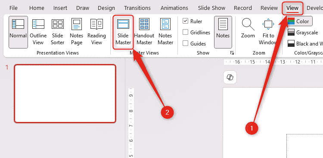Viewport: 323px width, 158px height.
Task: Switch to the Insert tab
Action: tap(60, 8)
